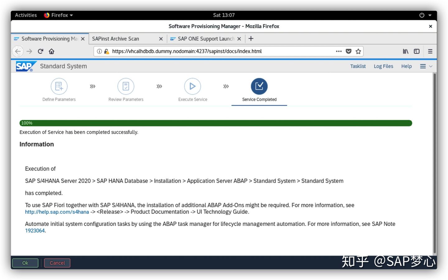Open new tab with plus button

[x=251, y=39]
